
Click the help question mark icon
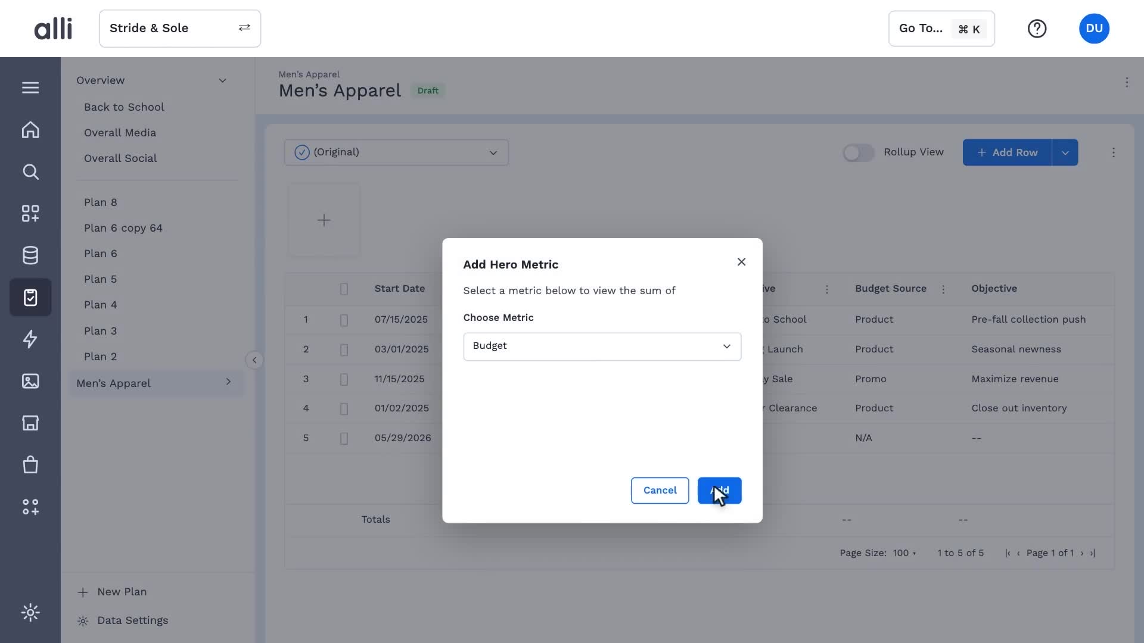point(1037,29)
